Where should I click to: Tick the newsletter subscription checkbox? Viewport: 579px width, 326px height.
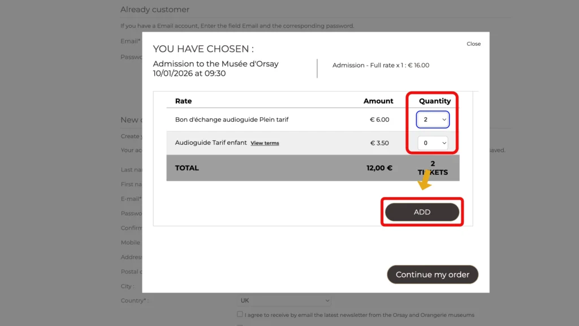pos(240,314)
